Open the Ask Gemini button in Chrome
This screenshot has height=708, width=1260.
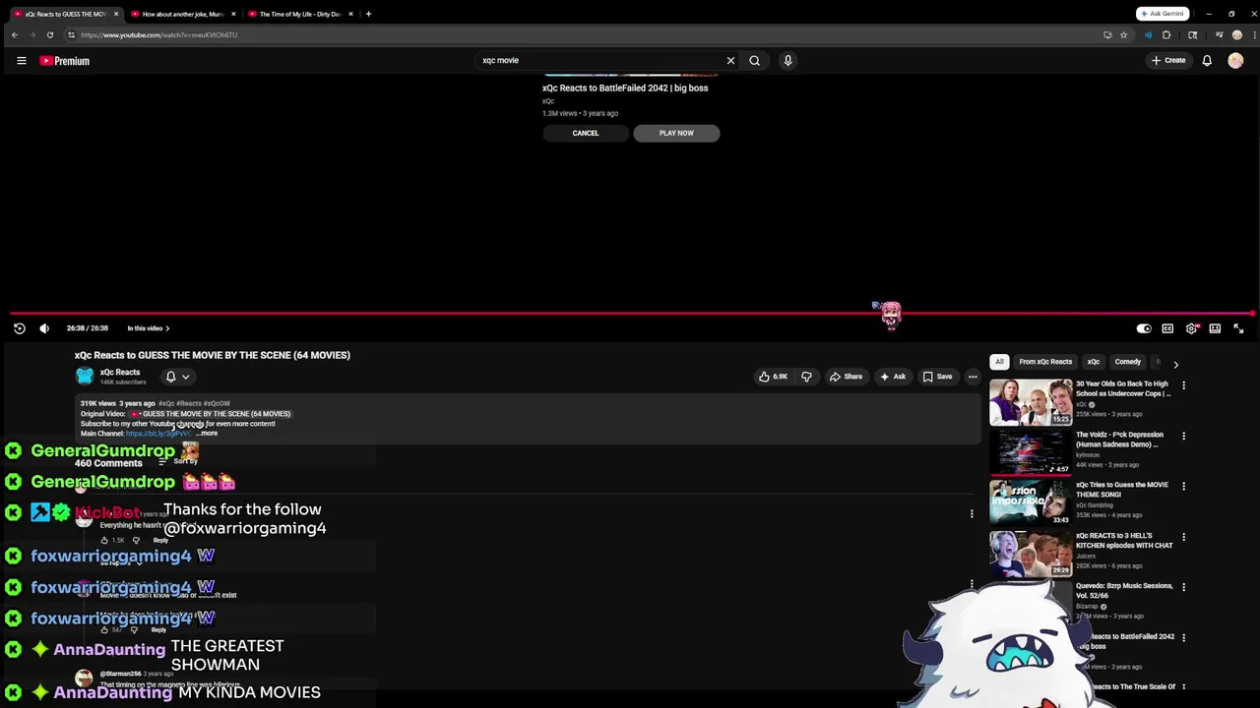point(1163,14)
